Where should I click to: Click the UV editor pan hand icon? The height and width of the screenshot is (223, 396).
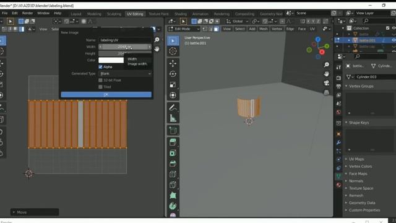point(157,49)
